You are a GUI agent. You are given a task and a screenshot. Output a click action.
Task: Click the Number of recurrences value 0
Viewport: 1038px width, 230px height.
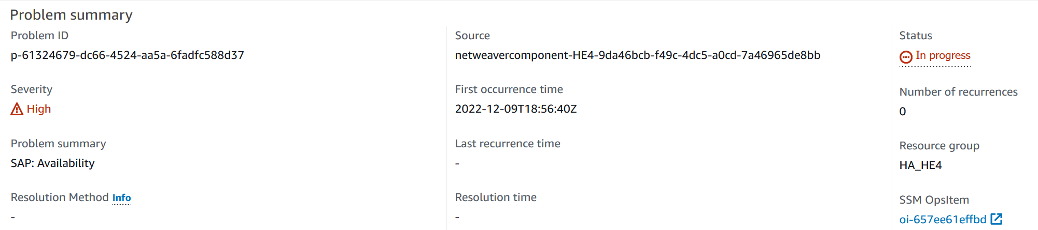point(903,112)
